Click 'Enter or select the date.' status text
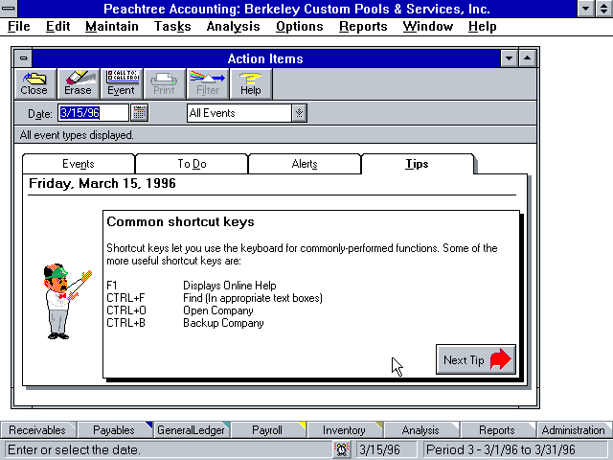 [74, 449]
